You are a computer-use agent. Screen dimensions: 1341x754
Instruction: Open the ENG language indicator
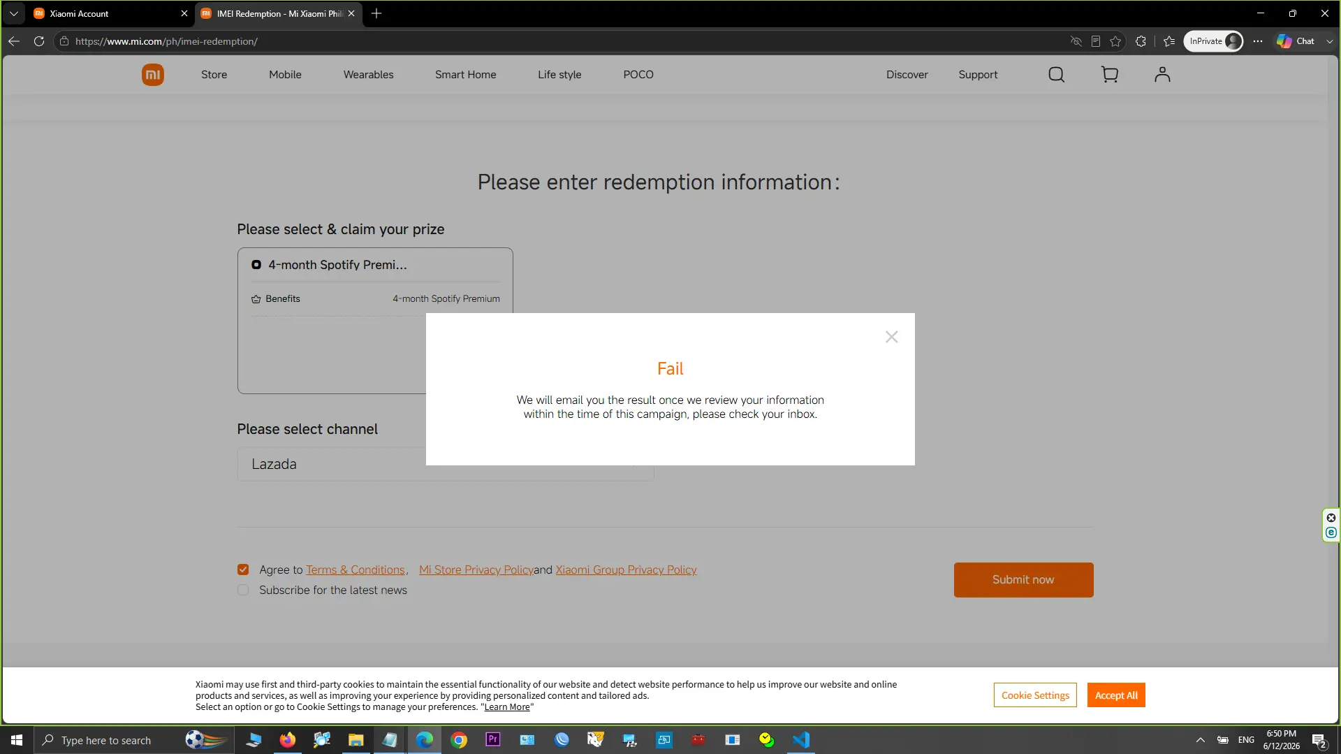(x=1246, y=740)
